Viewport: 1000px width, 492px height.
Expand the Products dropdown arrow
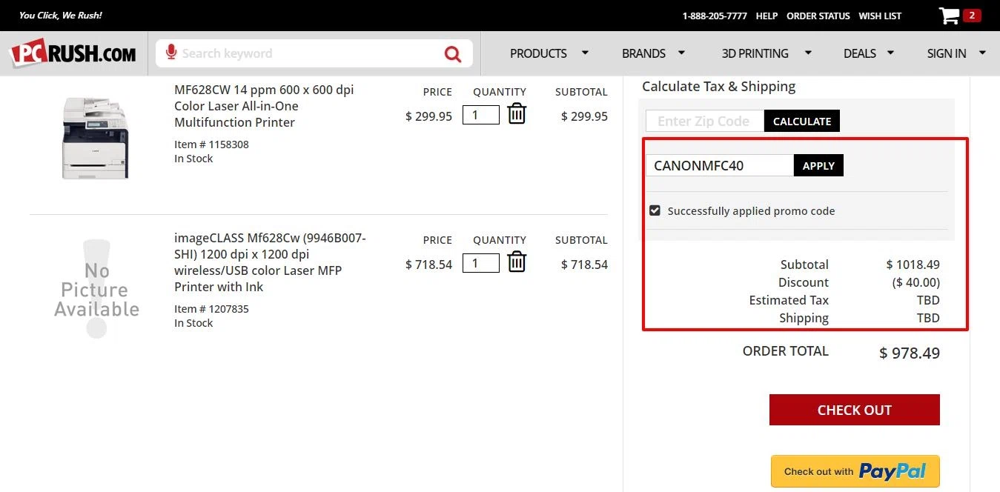point(585,53)
